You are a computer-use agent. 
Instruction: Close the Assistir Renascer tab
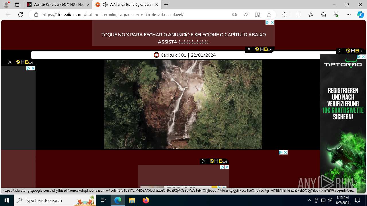(x=88, y=5)
